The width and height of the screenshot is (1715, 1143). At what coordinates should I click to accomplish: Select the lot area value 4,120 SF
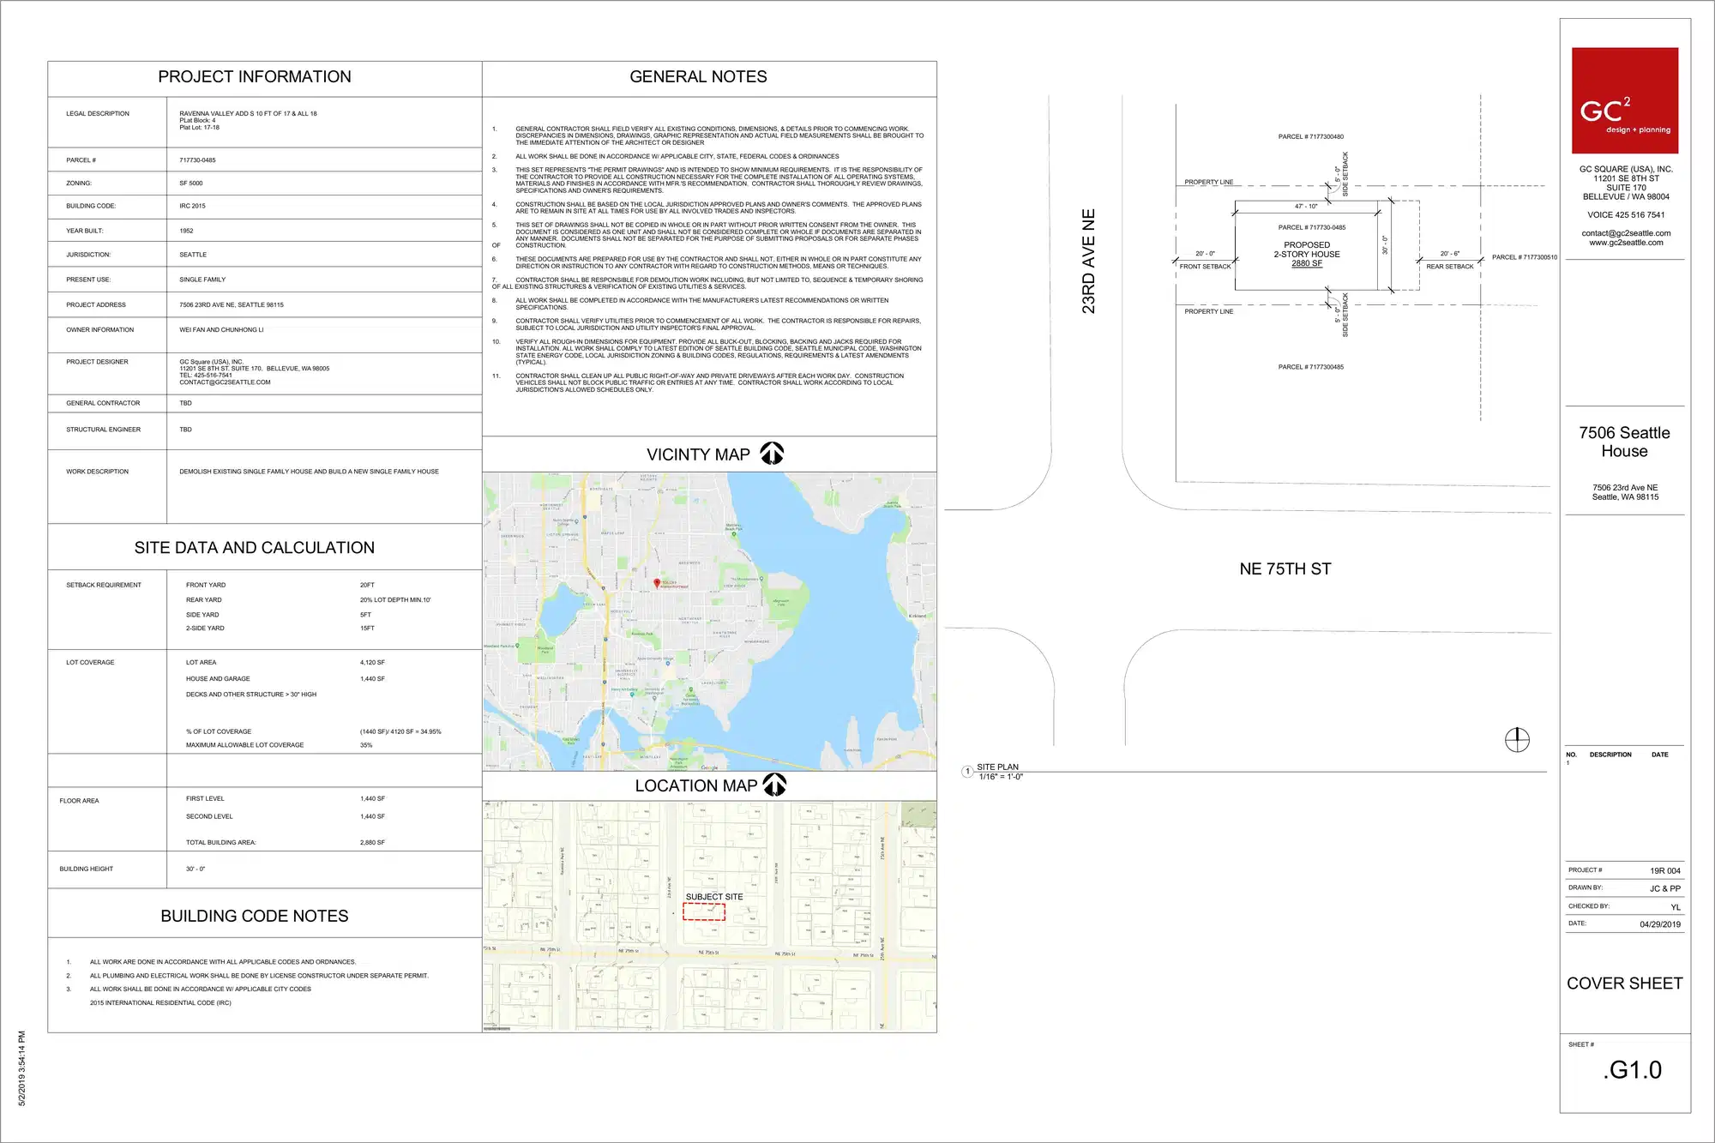pyautogui.click(x=372, y=663)
